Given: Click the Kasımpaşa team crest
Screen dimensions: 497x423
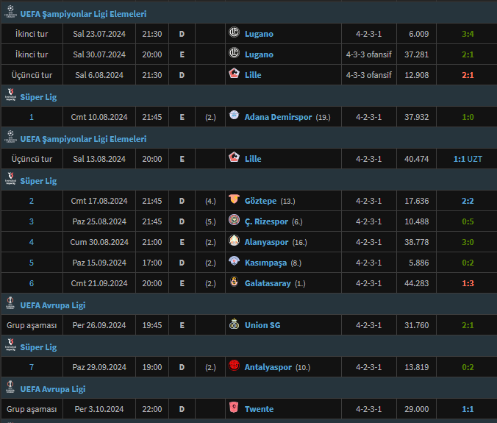Looking at the screenshot, I should pyautogui.click(x=234, y=262).
